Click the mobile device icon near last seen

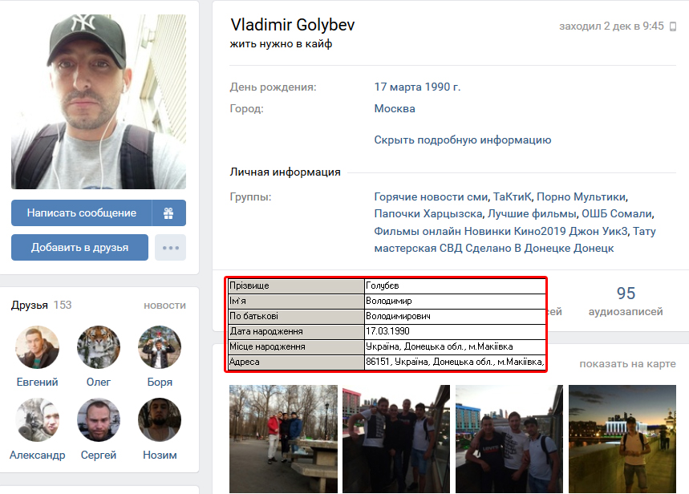pyautogui.click(x=672, y=26)
